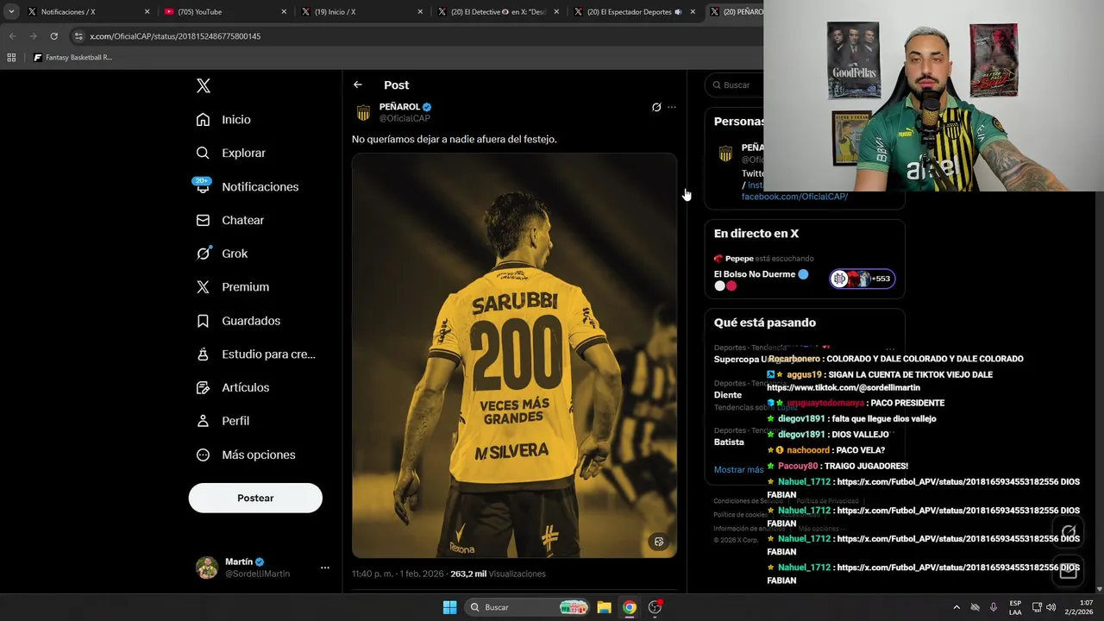Image resolution: width=1104 pixels, height=621 pixels.
Task: Click Mostrar más in trends
Action: coord(738,470)
